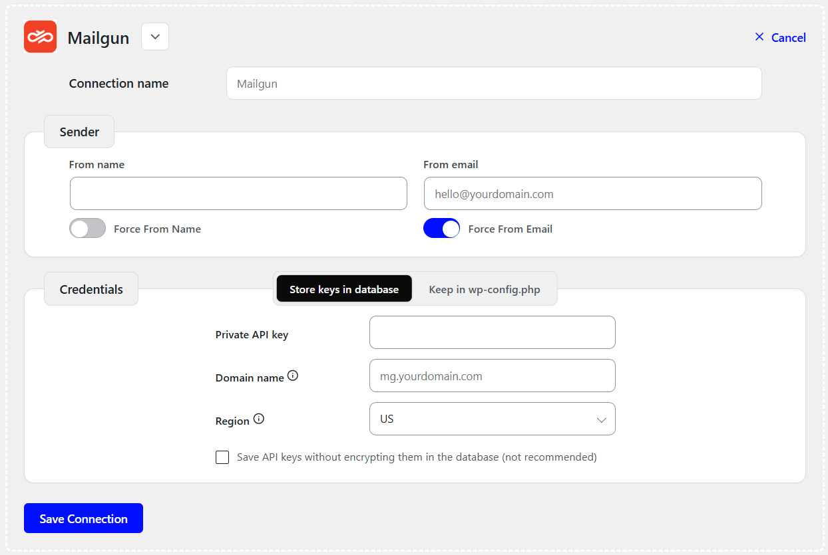Click the Domain name input field
This screenshot has width=828, height=555.
(493, 376)
